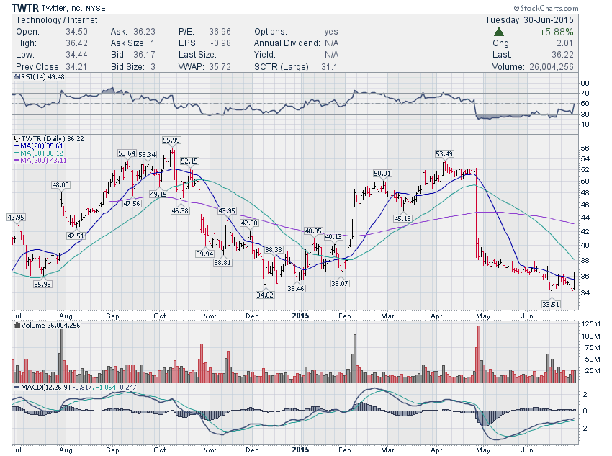The height and width of the screenshot is (456, 612).
Task: Click the 34.62 low price label
Action: (x=265, y=295)
